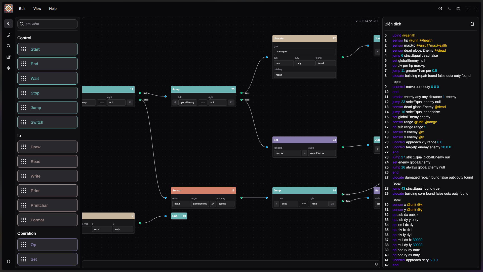Open the terminal console icon
The height and width of the screenshot is (272, 483).
[x=449, y=8]
